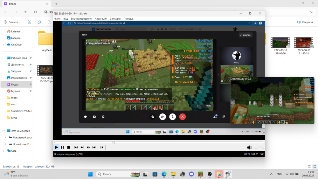Close the Видео Explorer tab
Image resolution: width=318 pixels, height=179 pixels.
(47, 3)
